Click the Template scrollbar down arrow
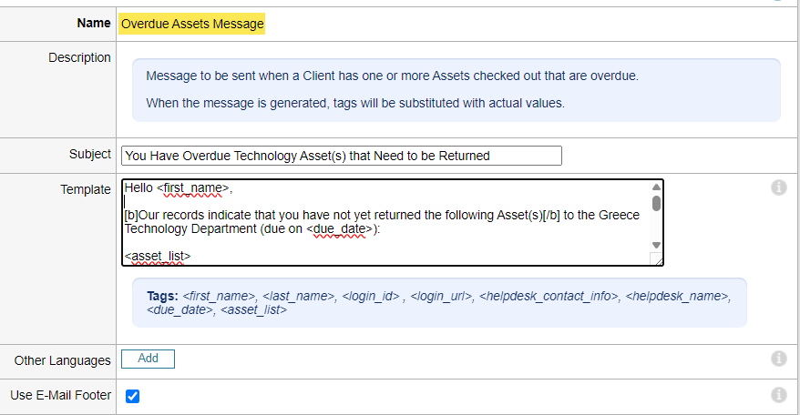 656,246
